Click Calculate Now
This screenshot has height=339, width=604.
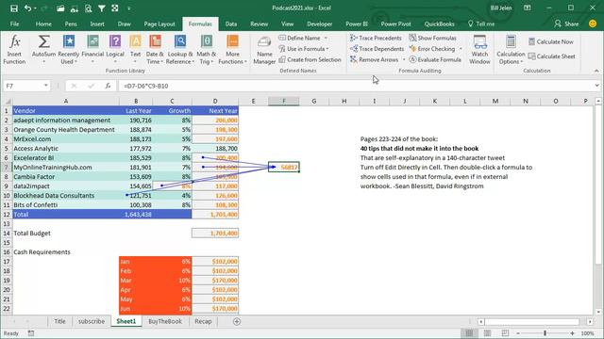click(551, 41)
